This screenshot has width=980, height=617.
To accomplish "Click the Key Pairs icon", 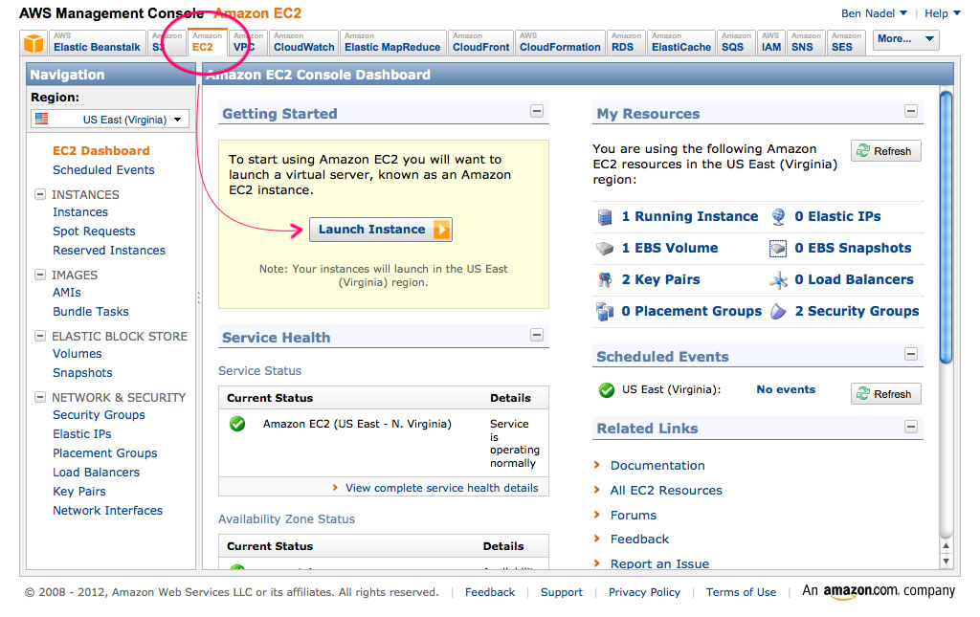I will (605, 279).
